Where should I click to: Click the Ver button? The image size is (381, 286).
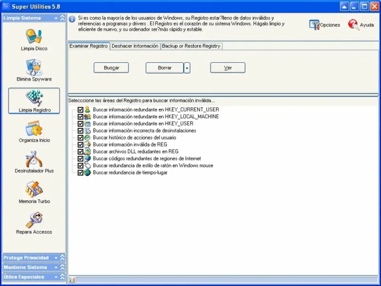[228, 68]
